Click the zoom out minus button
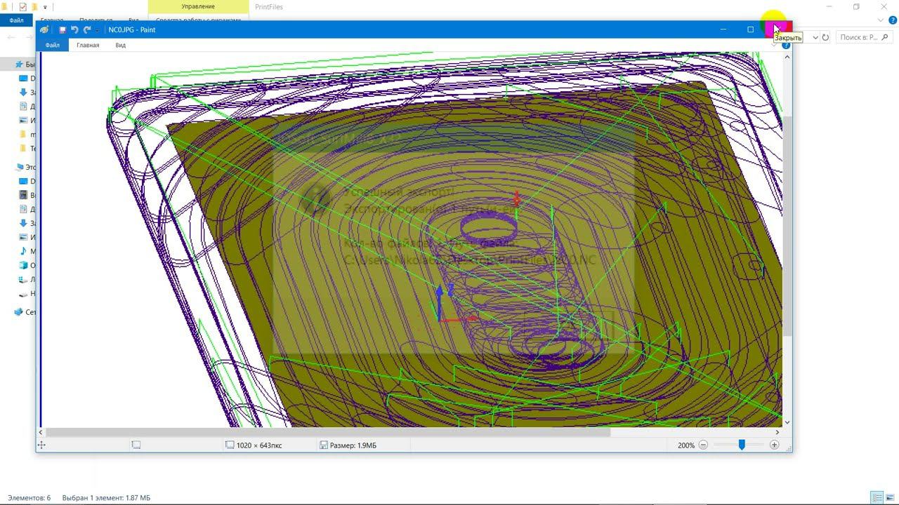The height and width of the screenshot is (505, 899). pos(703,445)
